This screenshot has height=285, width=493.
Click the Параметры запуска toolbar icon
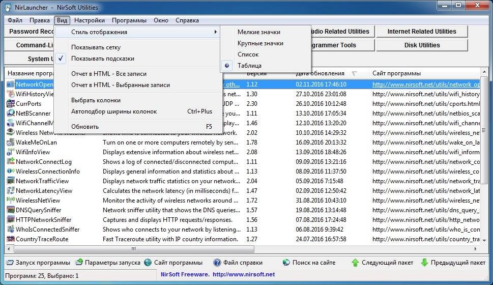pos(79,262)
